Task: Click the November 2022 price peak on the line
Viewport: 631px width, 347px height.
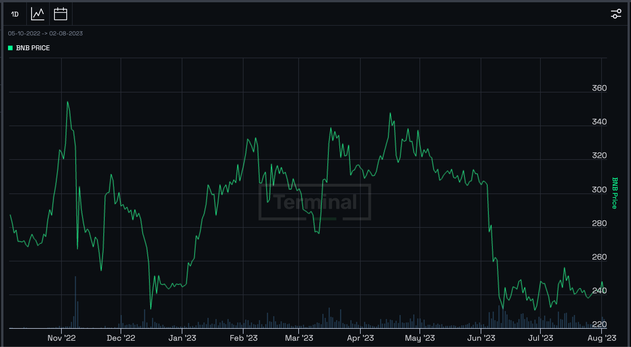Action: point(67,102)
